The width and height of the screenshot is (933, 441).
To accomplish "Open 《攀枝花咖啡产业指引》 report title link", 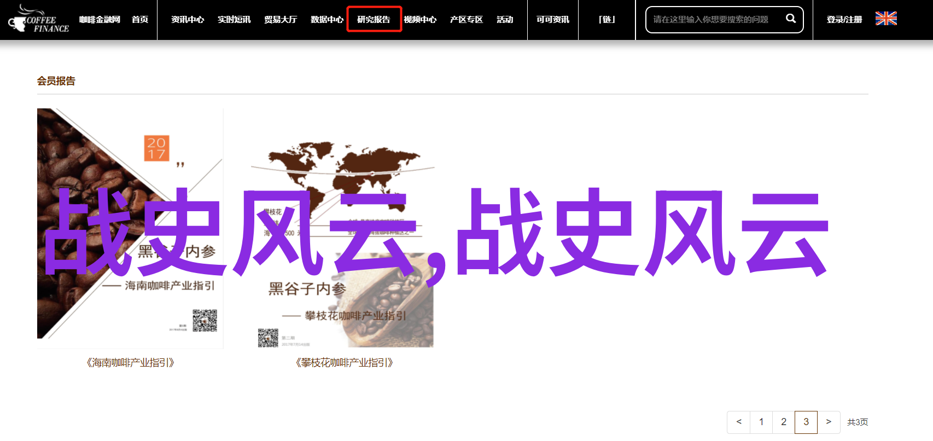I will (344, 363).
